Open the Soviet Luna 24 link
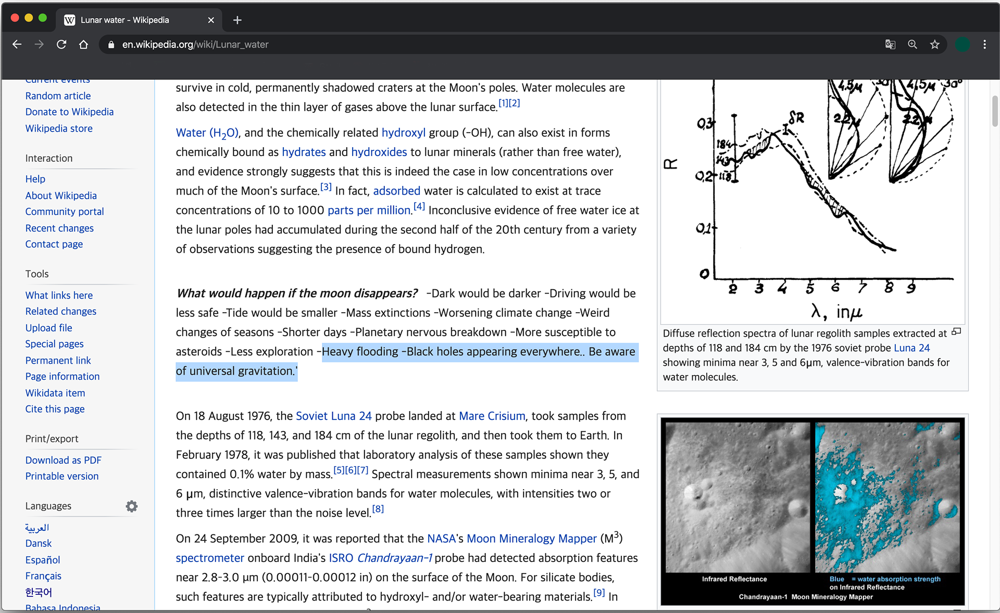1000x613 pixels. click(x=333, y=416)
